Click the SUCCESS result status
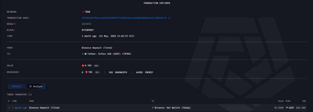Screen dimensions: 313x112 click(86, 24)
